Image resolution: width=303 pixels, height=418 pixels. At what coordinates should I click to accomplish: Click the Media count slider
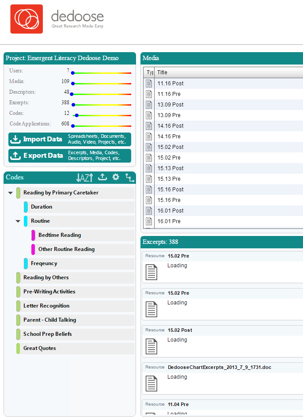click(x=101, y=84)
